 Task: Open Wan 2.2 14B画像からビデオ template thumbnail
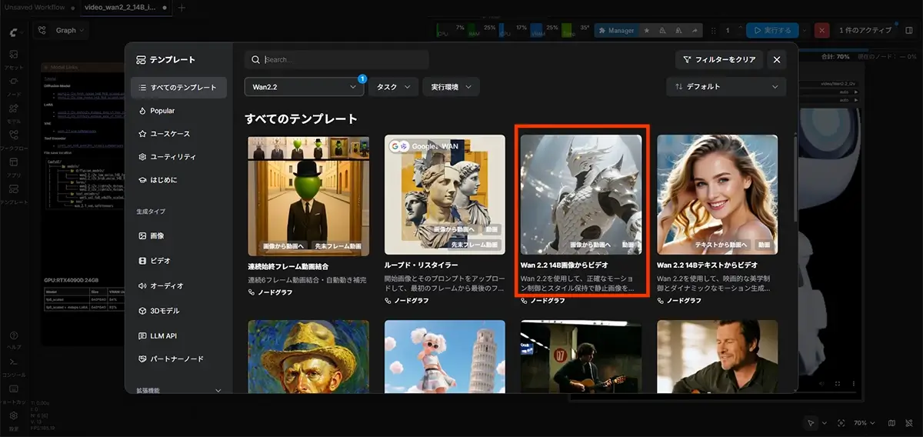pyautogui.click(x=581, y=195)
